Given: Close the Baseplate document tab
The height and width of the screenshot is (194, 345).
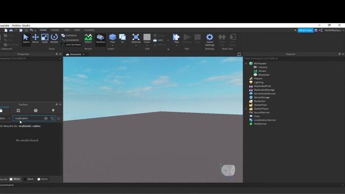Looking at the screenshot, I should (84, 54).
